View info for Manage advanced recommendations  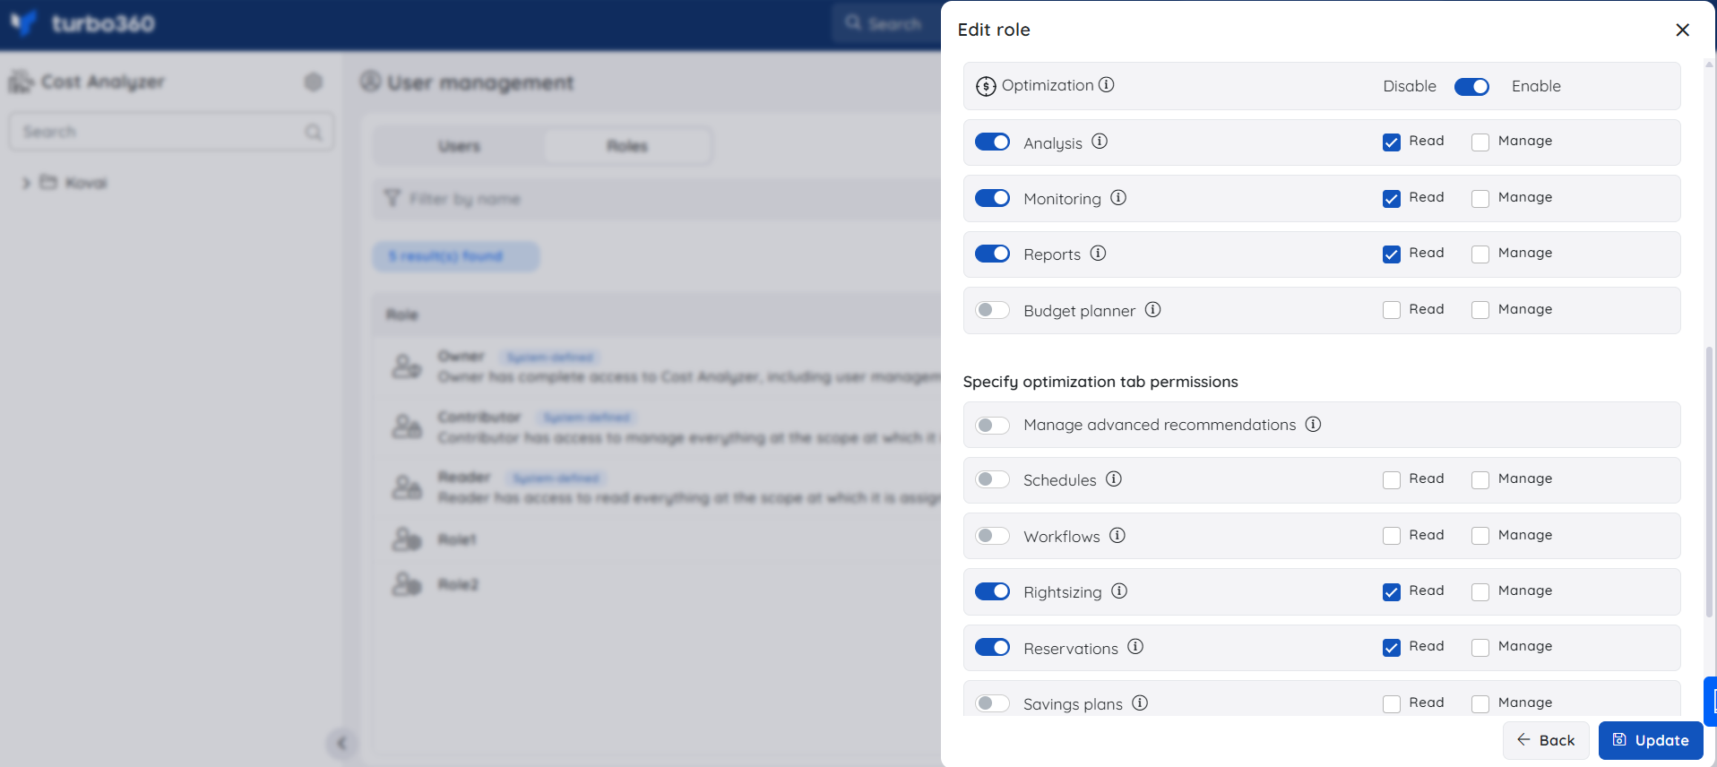(x=1313, y=424)
